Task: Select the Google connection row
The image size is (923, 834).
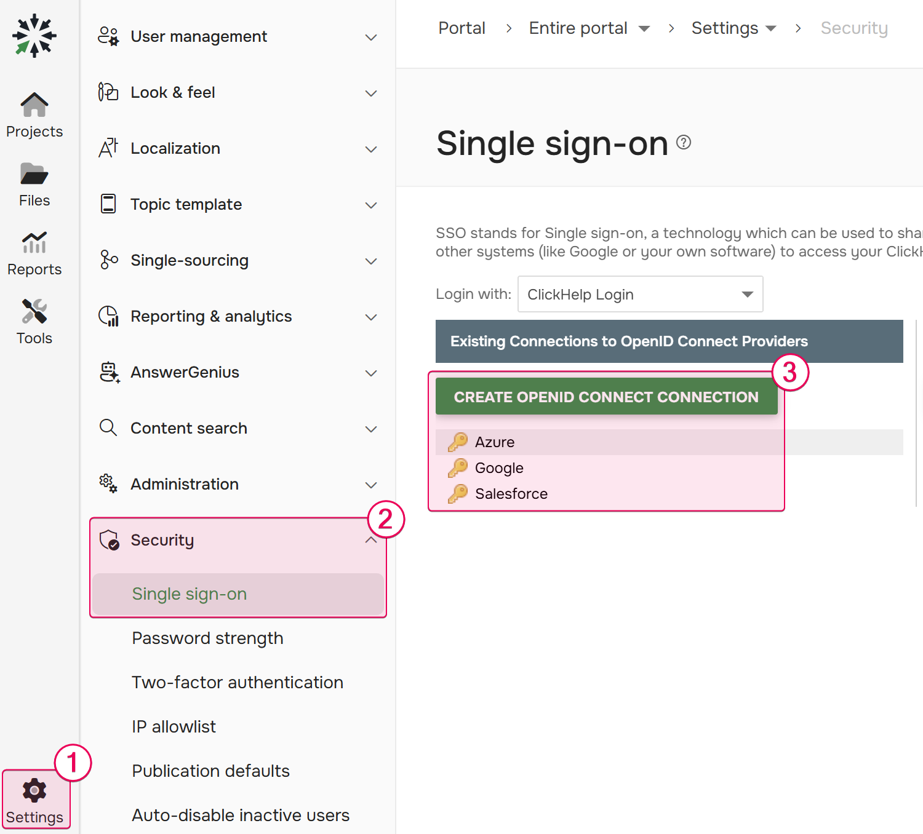Action: tap(498, 467)
